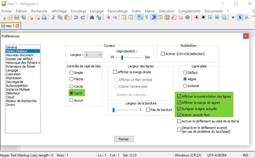
Task: Open the Largeur cursor width dropdown
Action: click(x=93, y=55)
